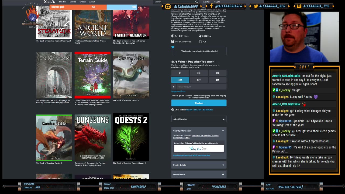Click the SNIPPASNAP dollar store dice panel
345x194 pixels.
[129, 186]
